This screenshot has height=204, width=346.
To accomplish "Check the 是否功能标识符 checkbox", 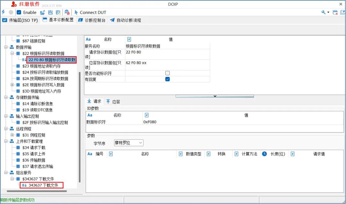I will 167,73.
